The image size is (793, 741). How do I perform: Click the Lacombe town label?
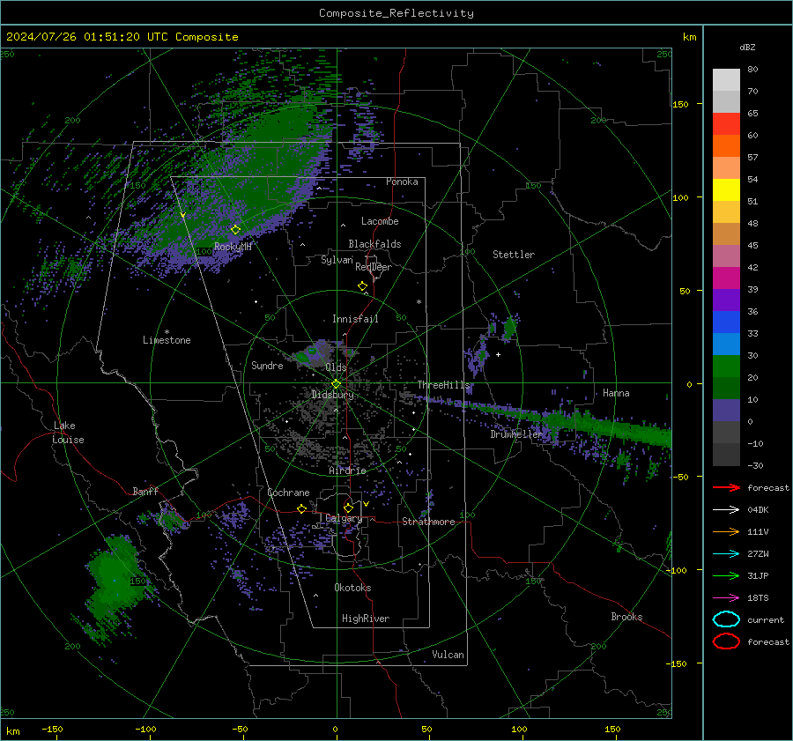[x=380, y=221]
